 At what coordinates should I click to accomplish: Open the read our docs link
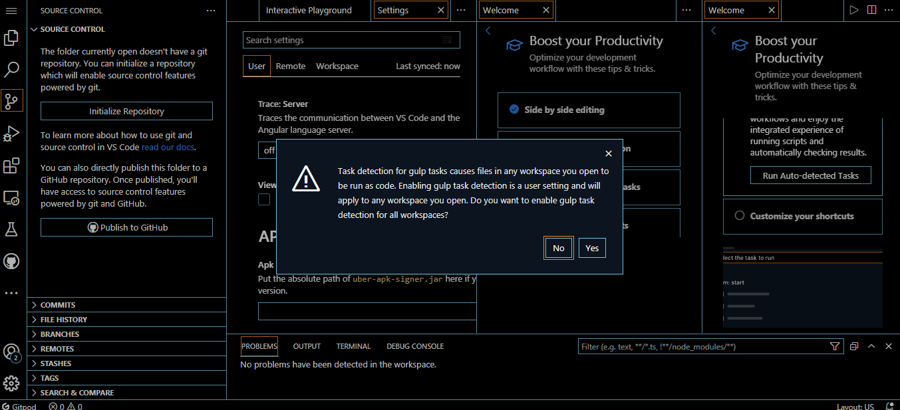pos(168,147)
